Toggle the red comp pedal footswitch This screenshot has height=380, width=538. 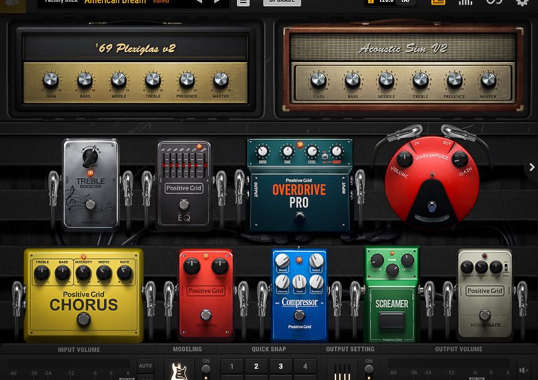pyautogui.click(x=206, y=314)
